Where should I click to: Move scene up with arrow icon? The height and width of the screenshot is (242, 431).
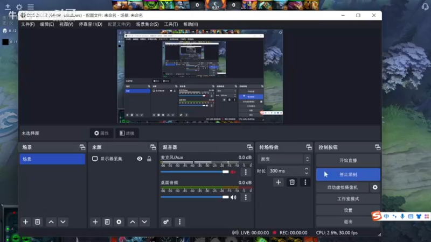pyautogui.click(x=51, y=222)
